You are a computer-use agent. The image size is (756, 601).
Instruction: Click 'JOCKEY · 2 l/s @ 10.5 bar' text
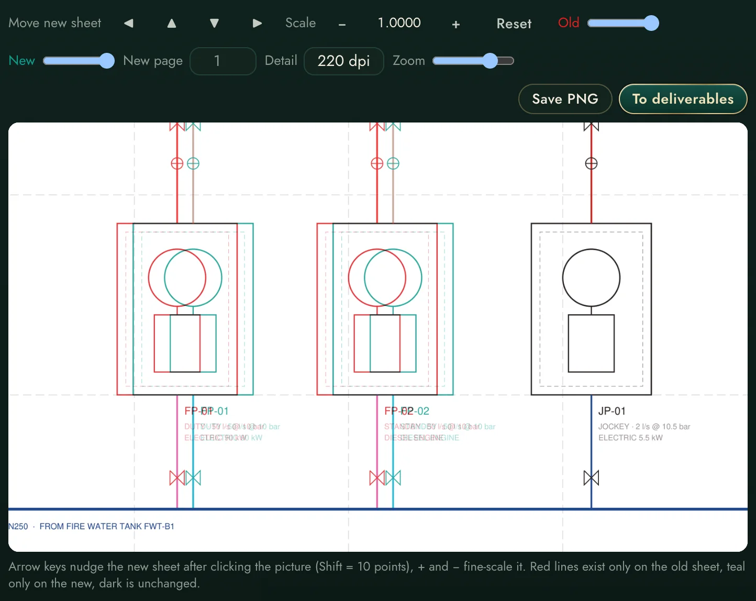point(644,427)
